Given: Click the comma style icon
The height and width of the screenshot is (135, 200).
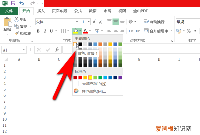Looking at the screenshot, I should tap(195, 31).
